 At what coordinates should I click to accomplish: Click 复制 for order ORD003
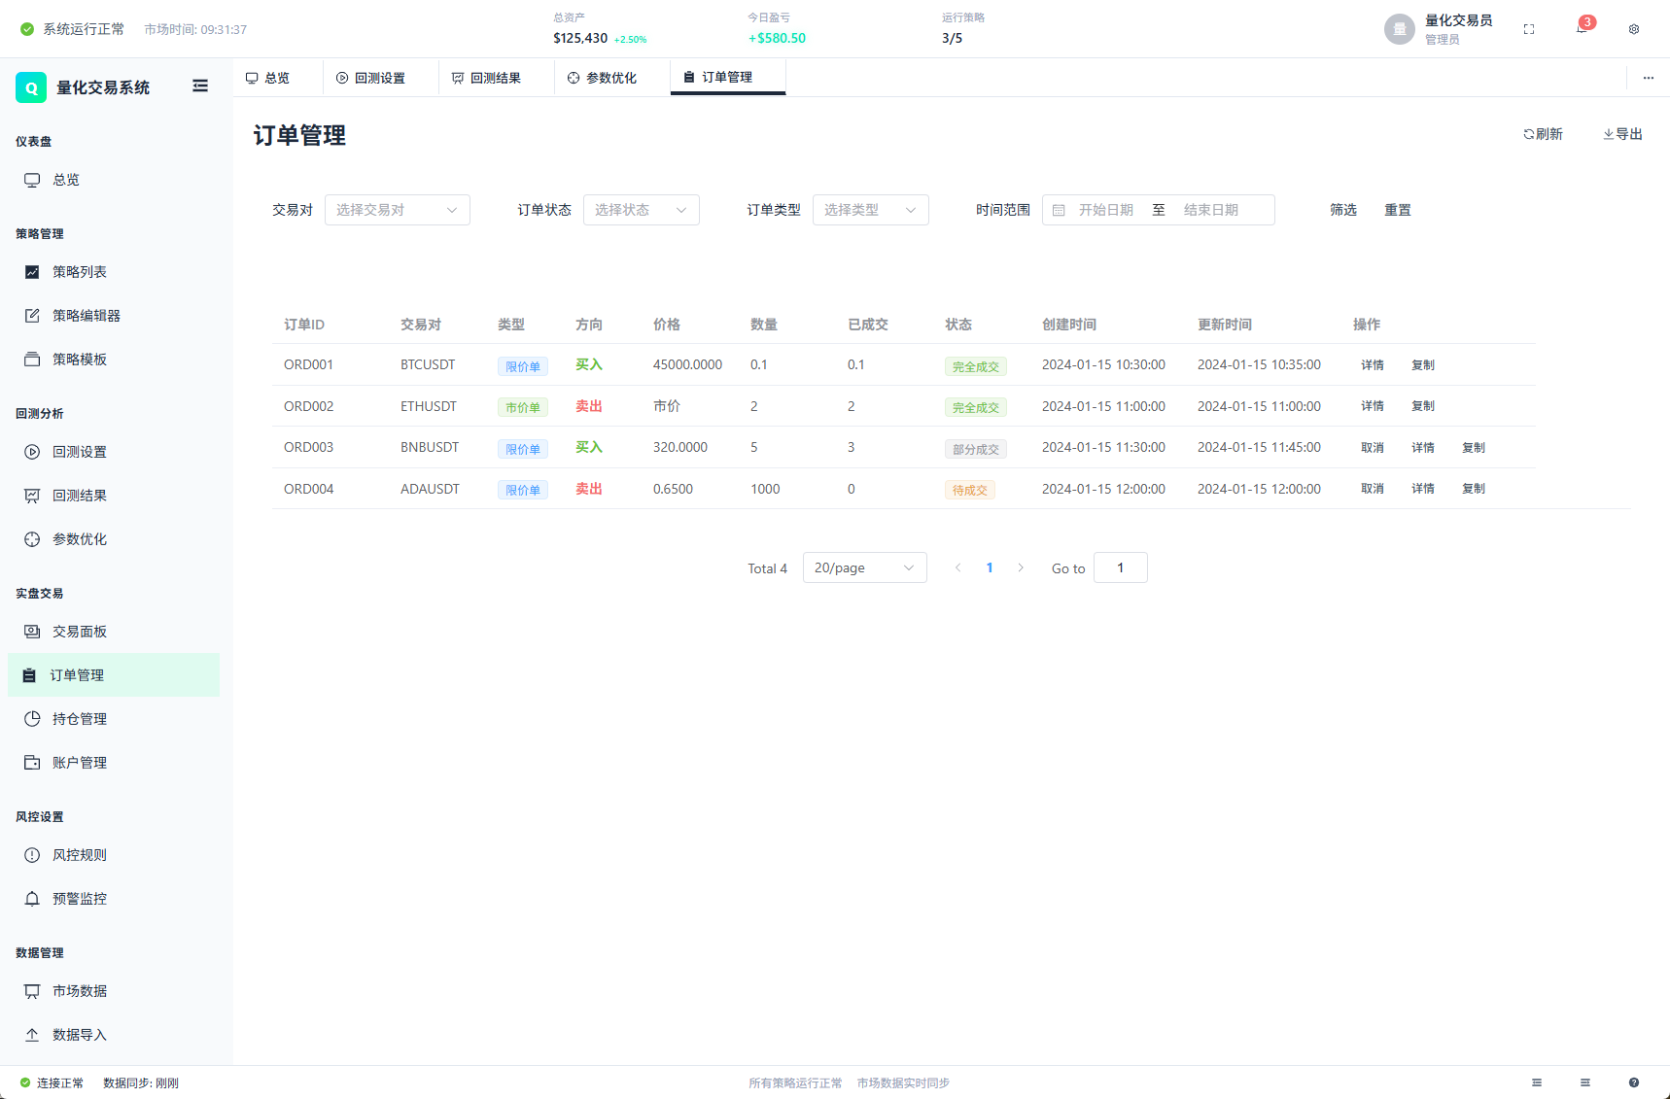click(x=1474, y=448)
